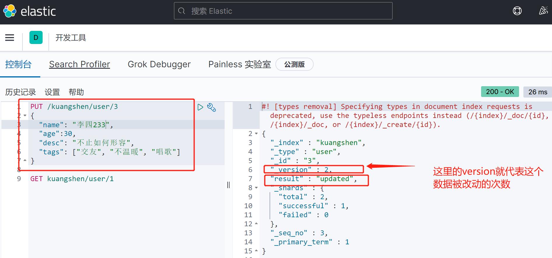Open the hamburger navigation menu

click(x=10, y=38)
